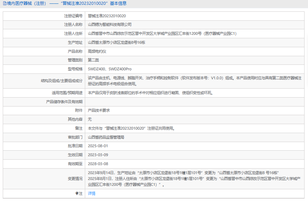Click the 备注 remark text
The width and height of the screenshot is (308, 201).
131,128
